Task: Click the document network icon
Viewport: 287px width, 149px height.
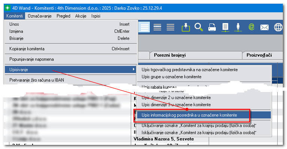Action: point(225,27)
